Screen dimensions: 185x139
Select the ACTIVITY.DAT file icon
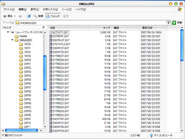51,32
